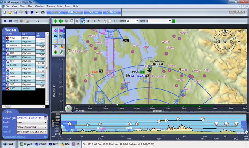Toggle the 3D view button

tap(75, 144)
